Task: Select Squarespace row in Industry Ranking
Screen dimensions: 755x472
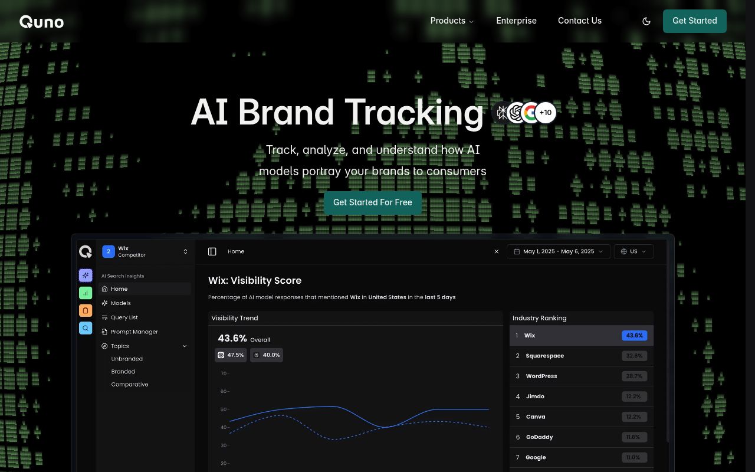Action: click(x=582, y=356)
